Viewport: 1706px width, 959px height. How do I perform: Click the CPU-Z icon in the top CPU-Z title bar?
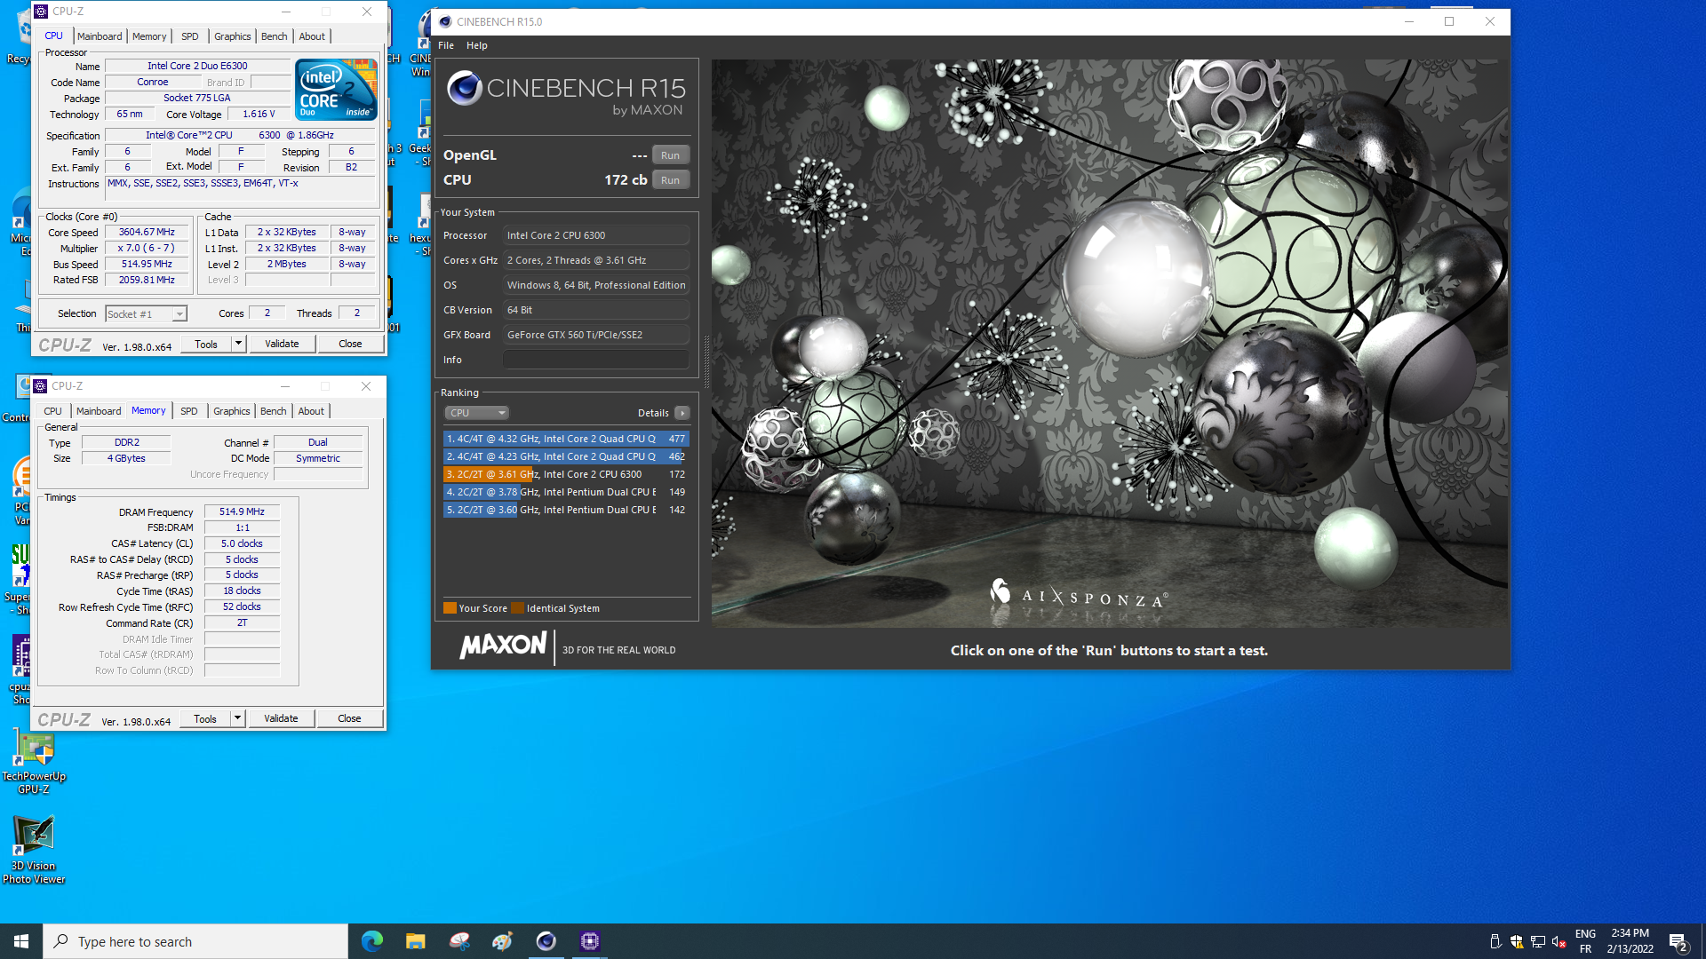click(x=41, y=12)
